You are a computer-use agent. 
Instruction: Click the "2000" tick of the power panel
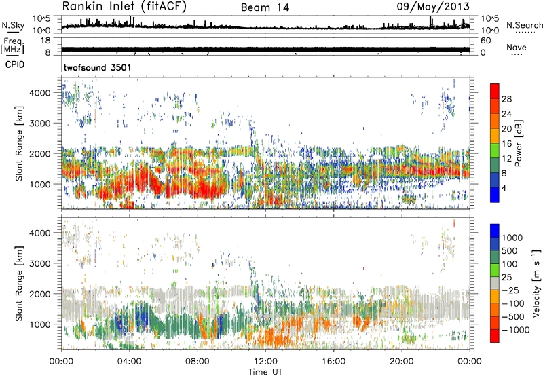click(x=40, y=153)
